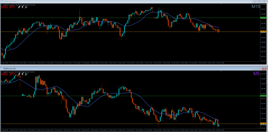Click the chart icon in the M15 title bar
The width and height of the screenshot is (268, 132).
[2, 2]
